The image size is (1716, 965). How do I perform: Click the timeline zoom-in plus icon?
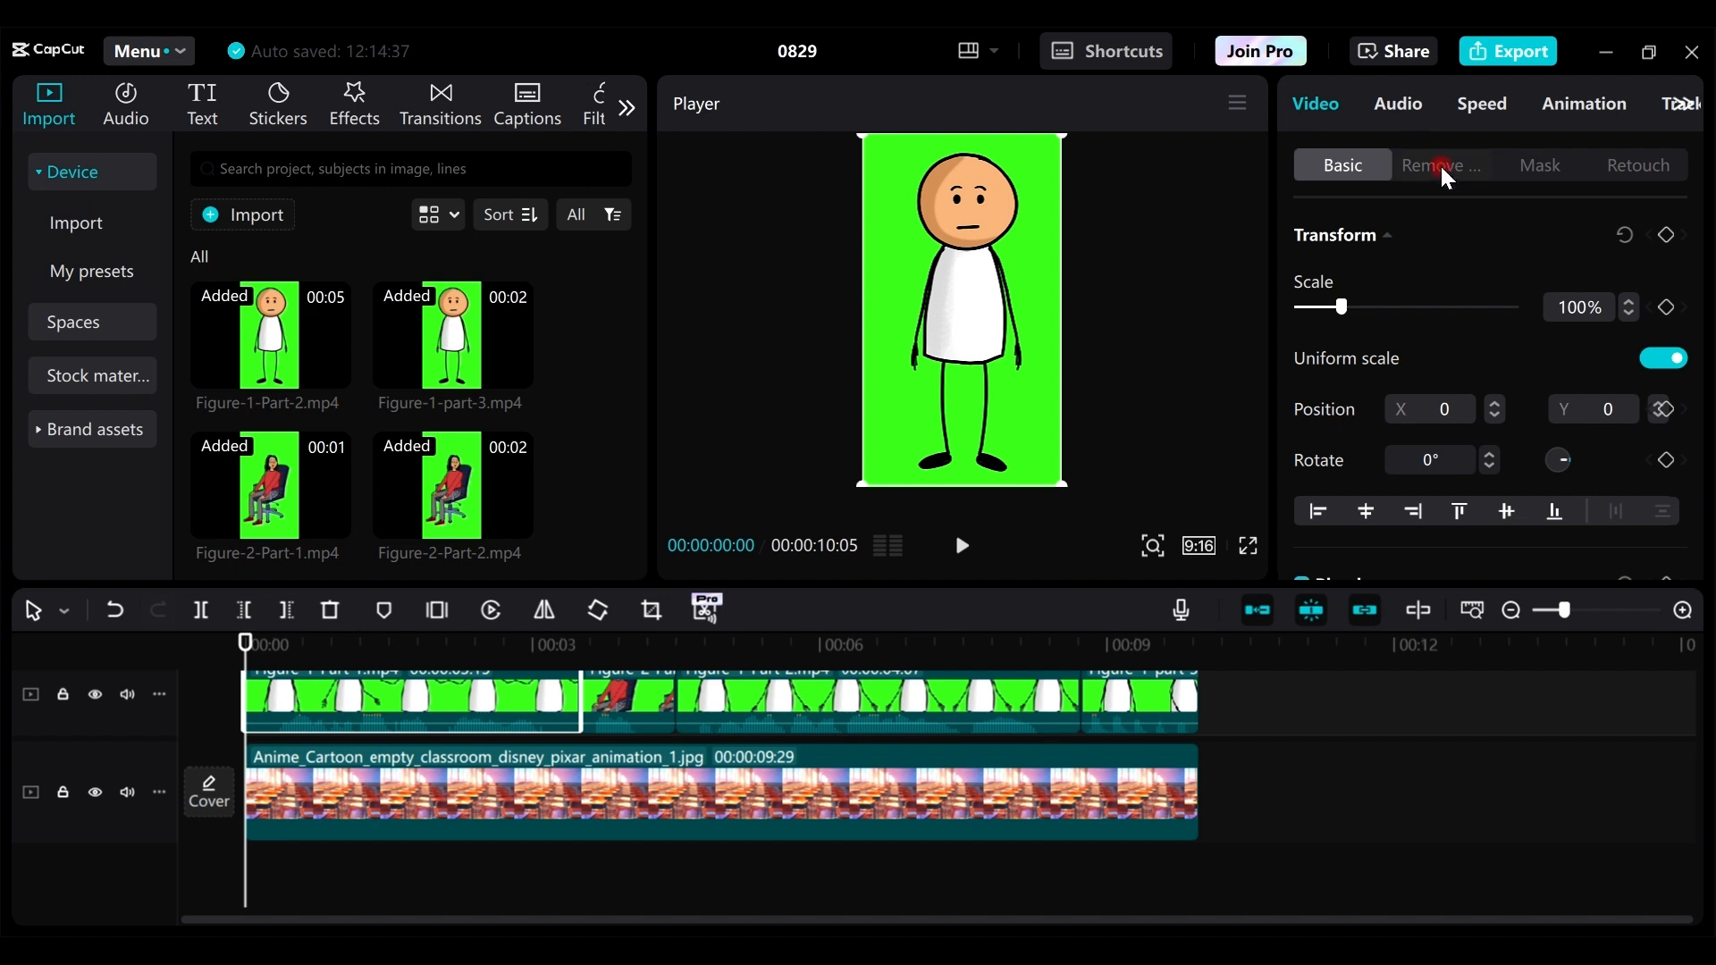tap(1683, 610)
